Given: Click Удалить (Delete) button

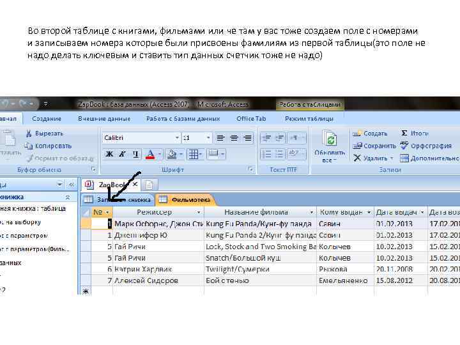Looking at the screenshot, I should (x=370, y=158).
